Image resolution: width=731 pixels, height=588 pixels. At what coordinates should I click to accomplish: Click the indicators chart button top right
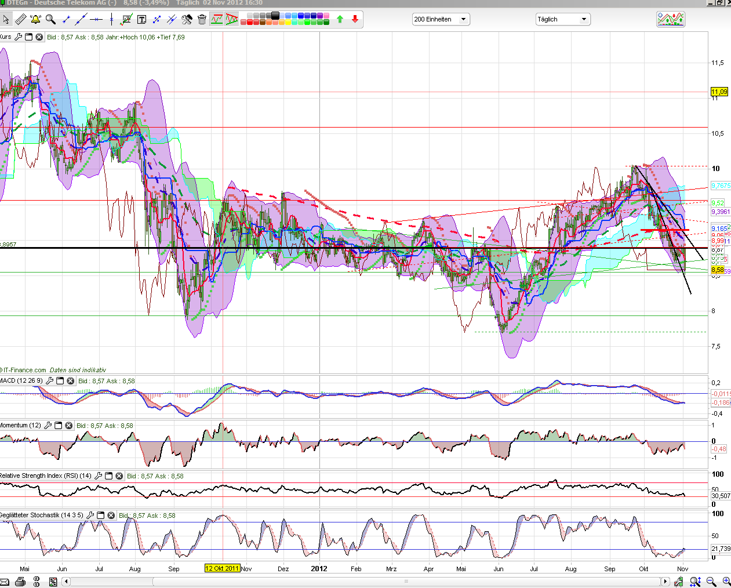point(670,20)
